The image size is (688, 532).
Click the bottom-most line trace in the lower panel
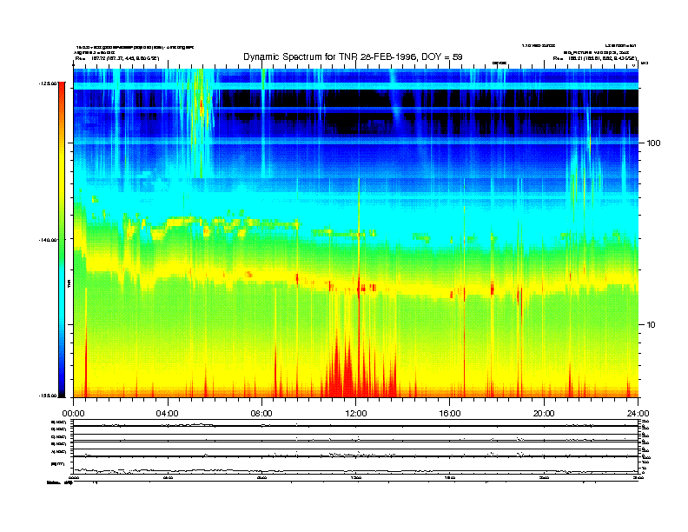(x=355, y=471)
